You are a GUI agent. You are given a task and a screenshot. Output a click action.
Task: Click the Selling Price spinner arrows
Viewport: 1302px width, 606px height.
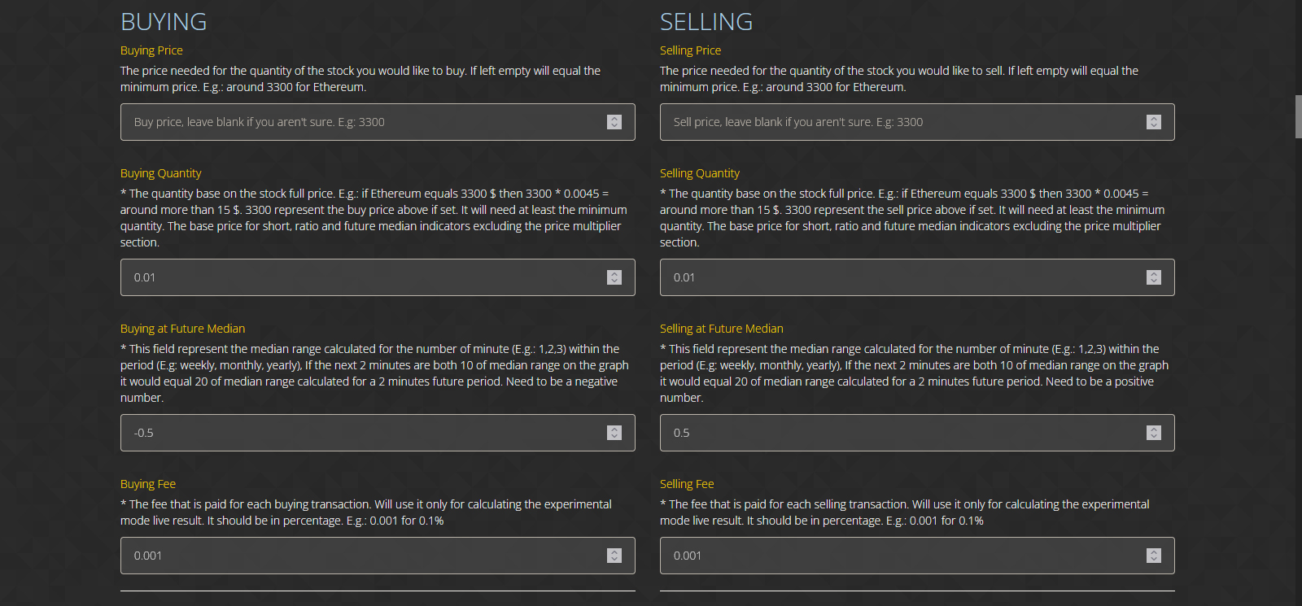point(1154,122)
